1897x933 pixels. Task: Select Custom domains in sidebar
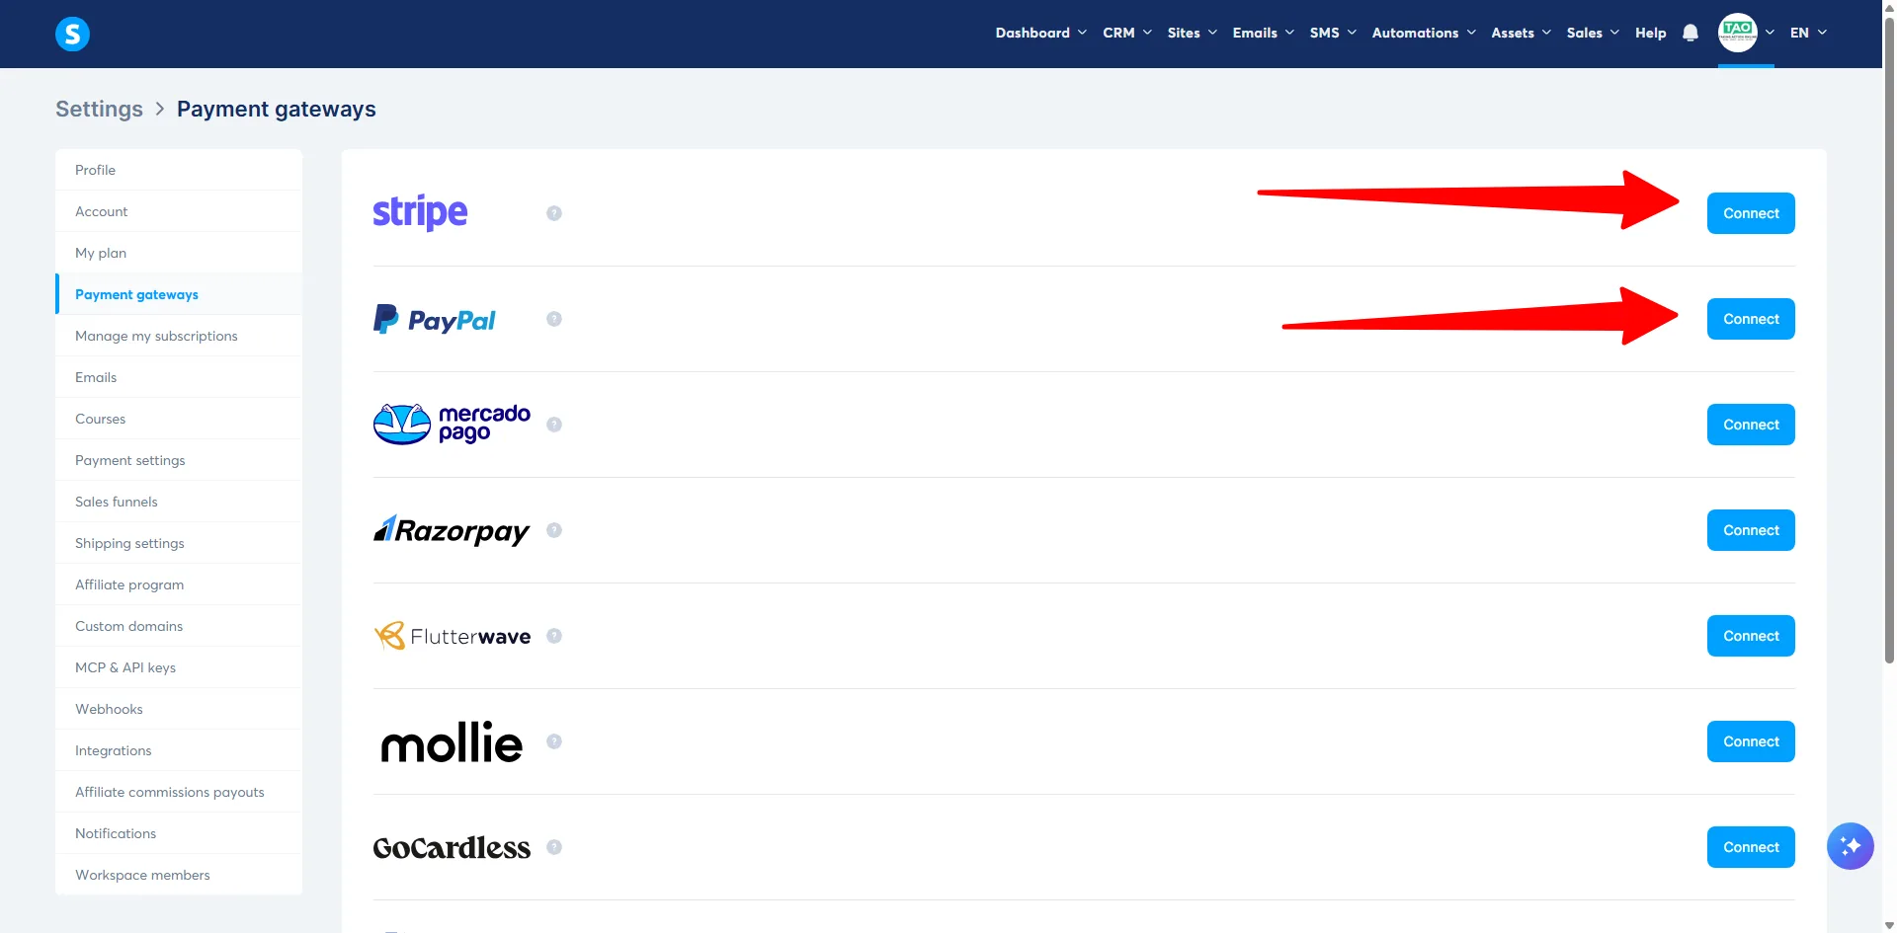pos(179,626)
